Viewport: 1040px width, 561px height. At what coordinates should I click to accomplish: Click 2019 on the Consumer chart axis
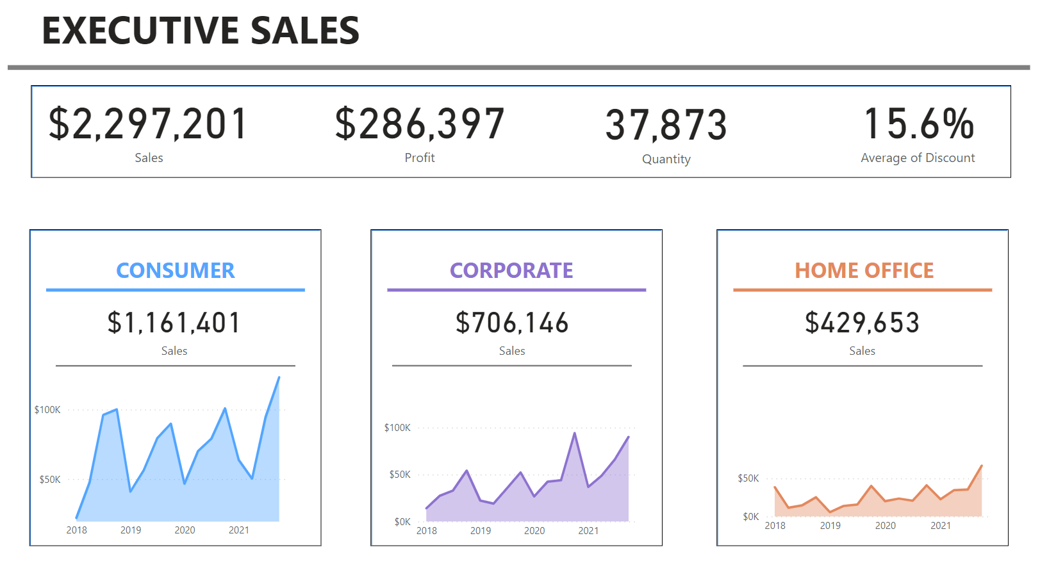click(131, 530)
